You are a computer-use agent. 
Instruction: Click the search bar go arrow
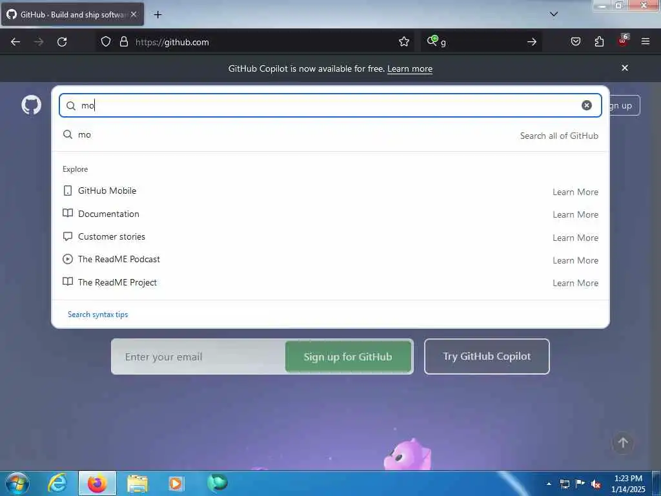tap(532, 42)
